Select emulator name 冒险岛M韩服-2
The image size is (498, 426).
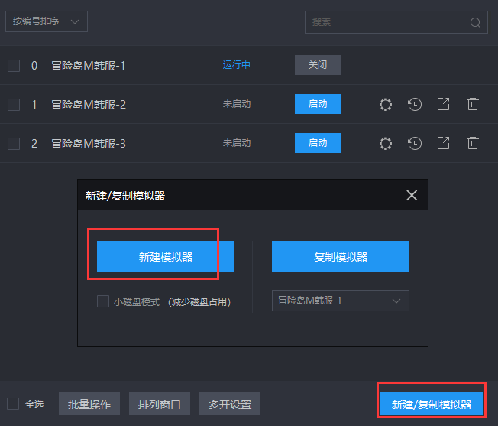(x=89, y=105)
